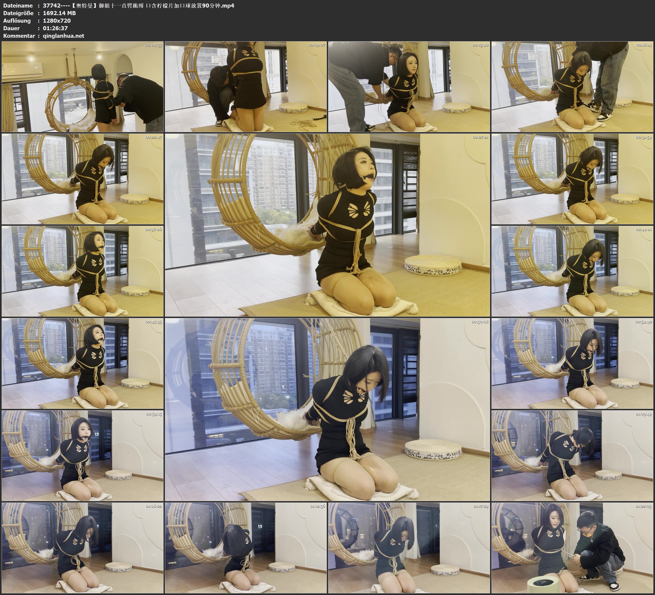Click the 00:41:01 thumbnail

tap(572, 271)
